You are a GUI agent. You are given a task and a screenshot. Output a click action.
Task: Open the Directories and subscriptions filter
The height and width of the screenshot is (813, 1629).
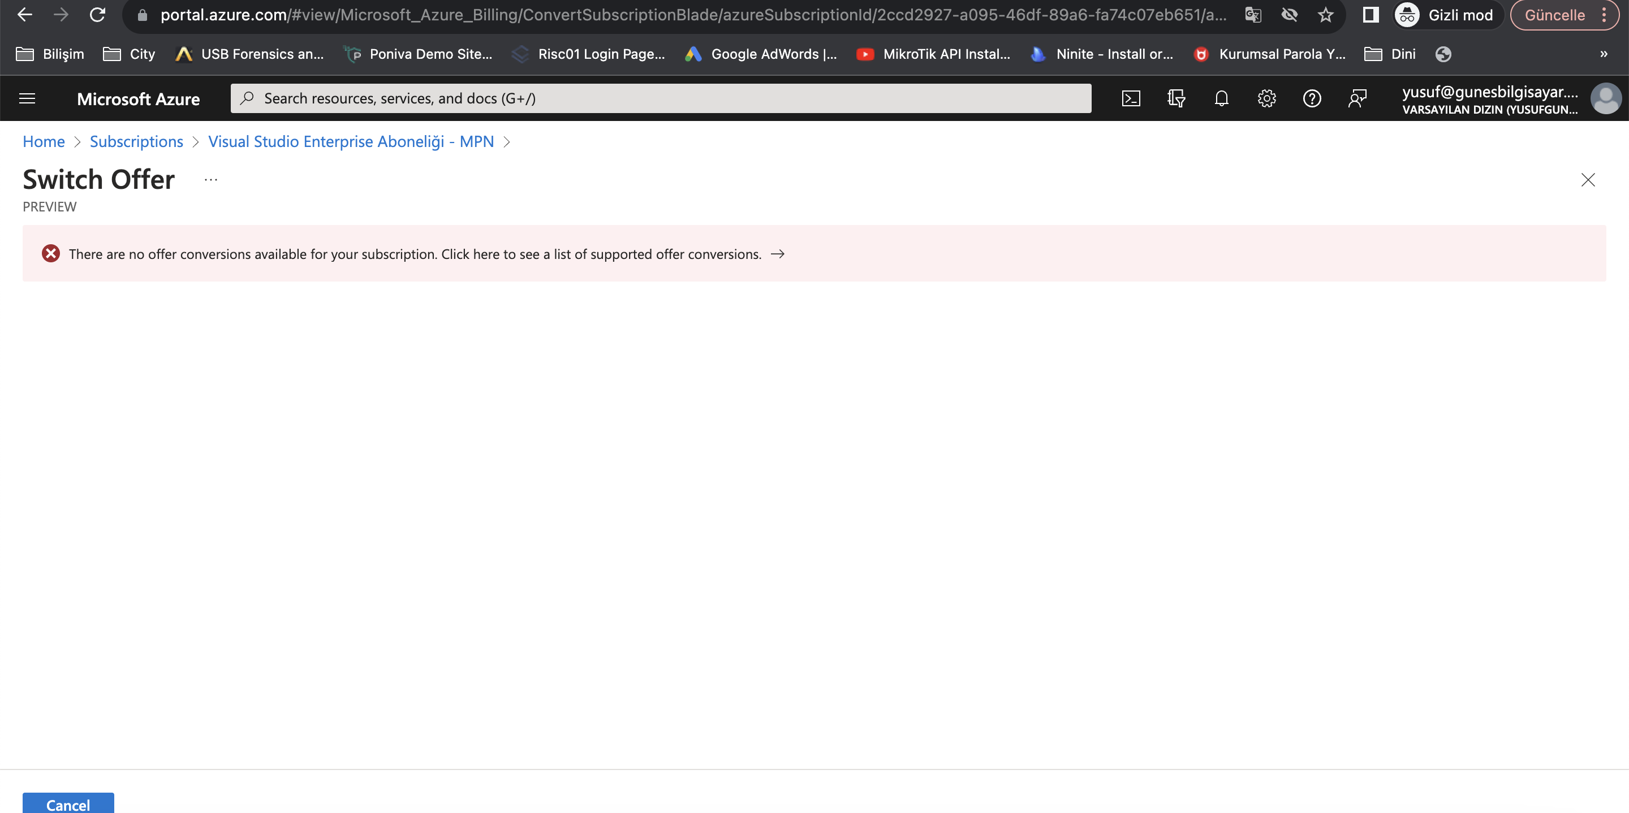1176,98
